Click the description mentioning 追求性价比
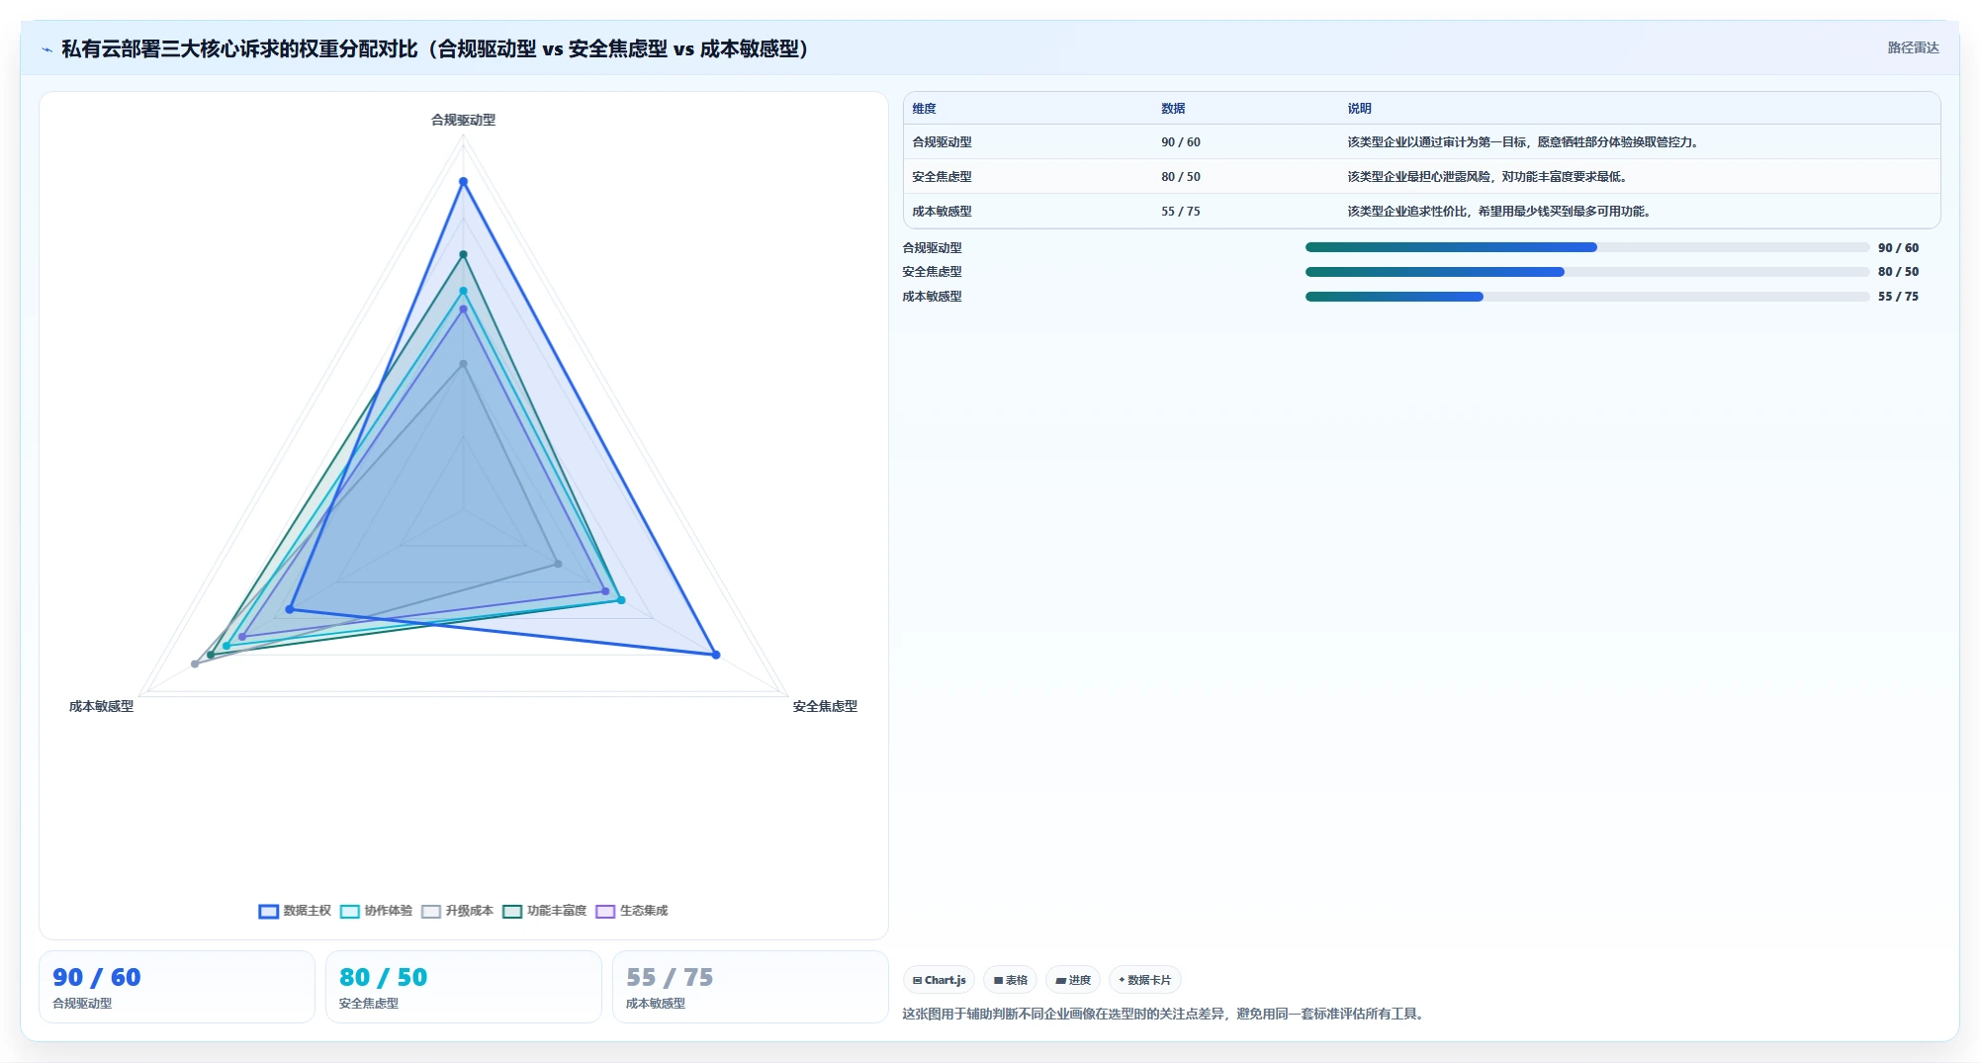This screenshot has width=1980, height=1063. [x=1499, y=212]
